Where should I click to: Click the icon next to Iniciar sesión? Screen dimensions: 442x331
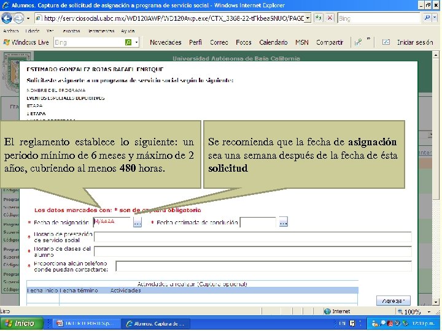click(x=386, y=42)
